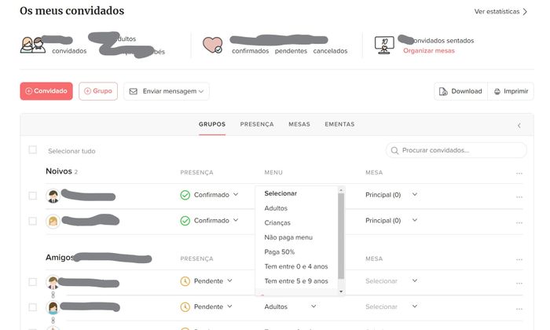The image size is (550, 330).
Task: Open Organizar mesas link
Action: [429, 50]
